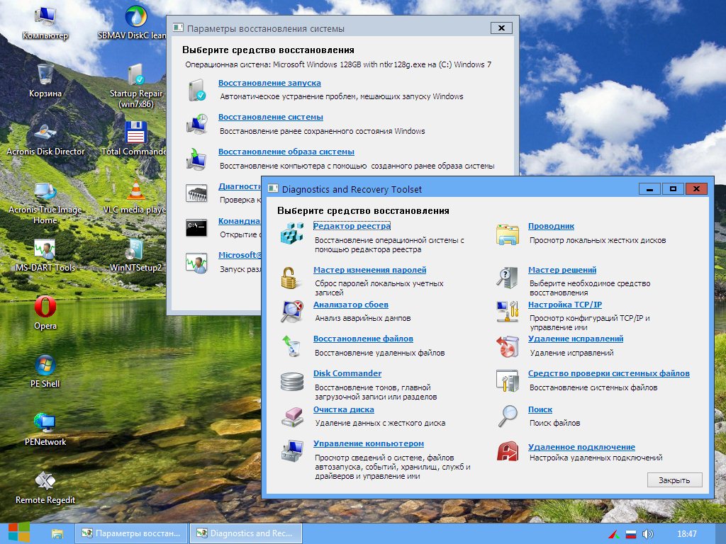
Task: Open the Windows Start button
Action: [19, 533]
